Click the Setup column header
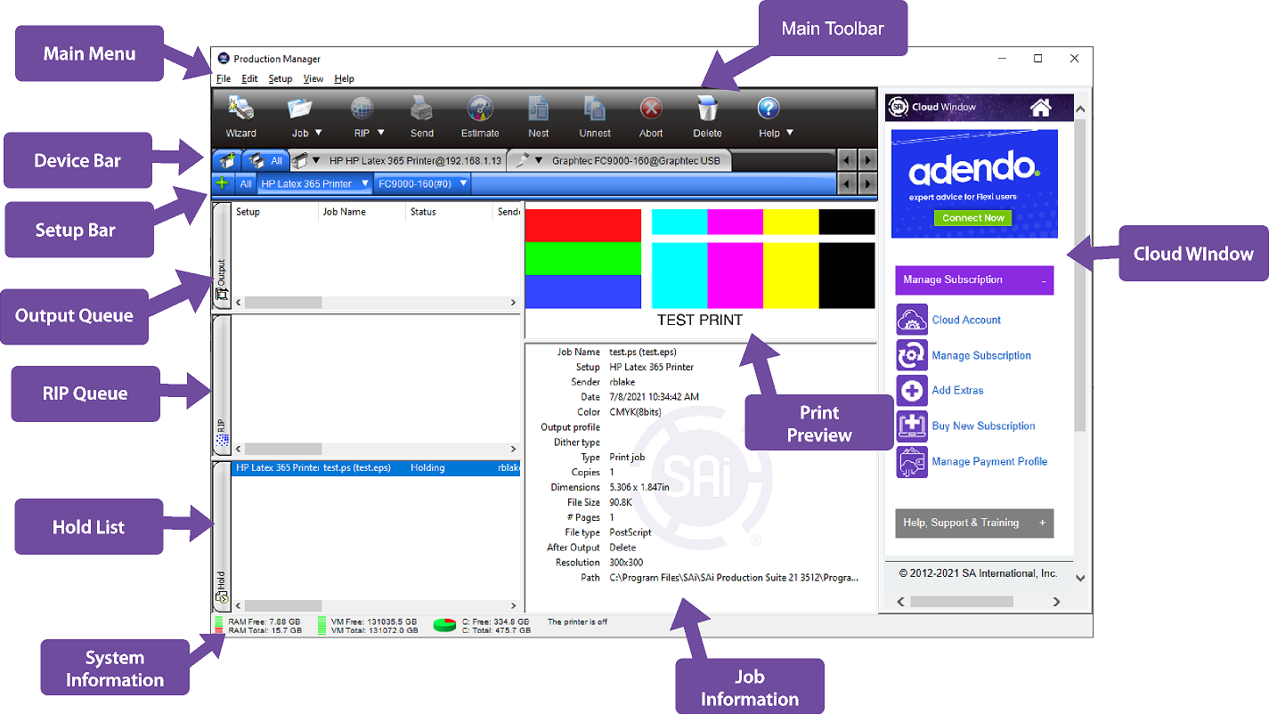Screen dimensions: 1269x714 click(x=275, y=212)
